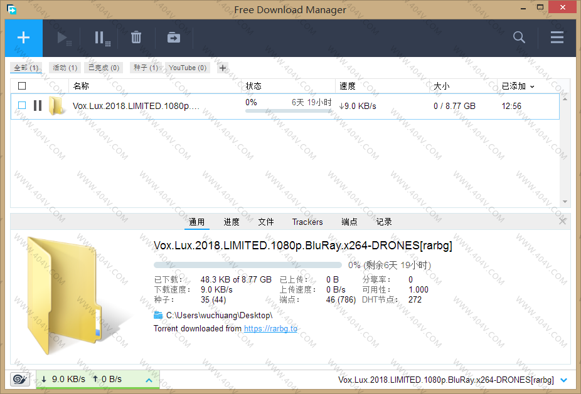The image size is (581, 394).
Task: Tick the select-all header checkbox
Action: click(22, 86)
